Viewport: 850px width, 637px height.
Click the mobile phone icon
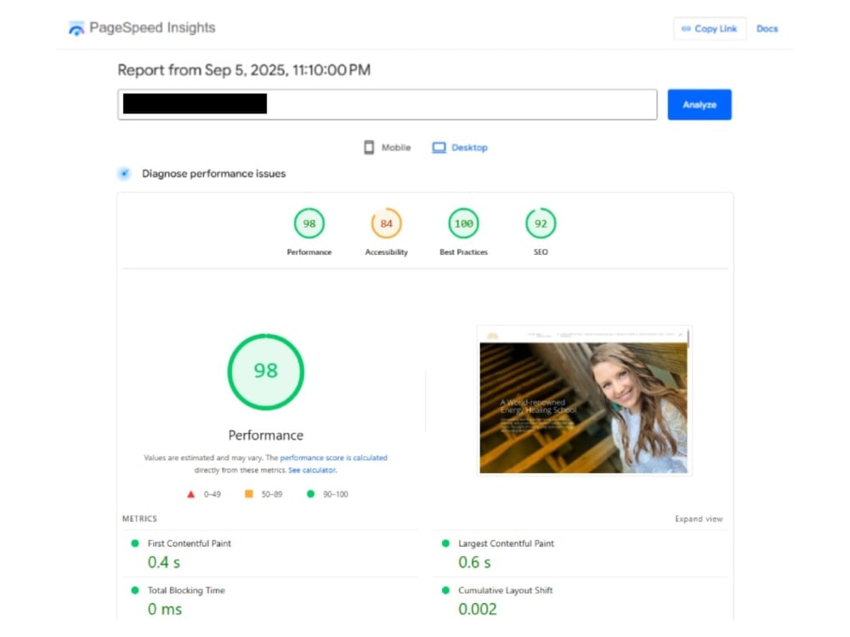point(369,147)
